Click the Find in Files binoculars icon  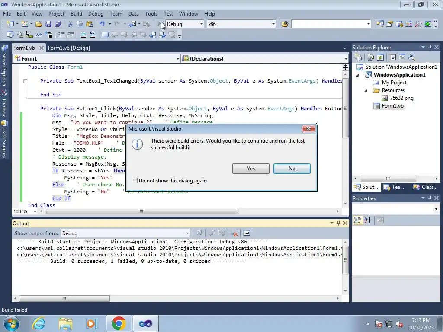tap(285, 24)
